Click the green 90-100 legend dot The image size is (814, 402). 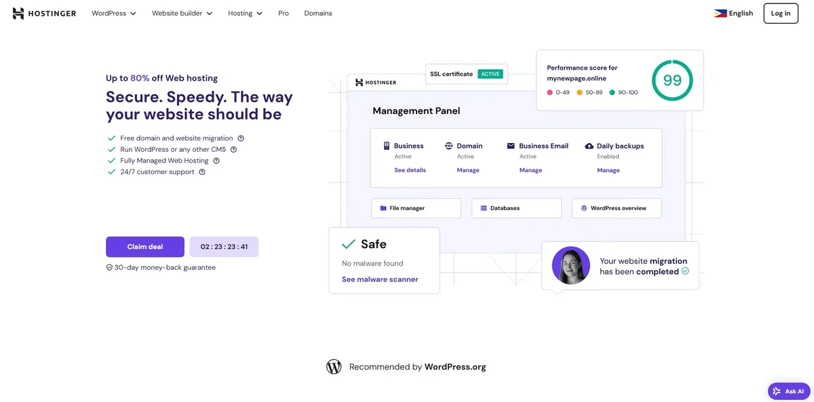[613, 92]
